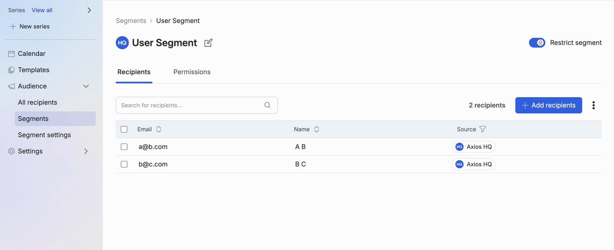The width and height of the screenshot is (614, 250).
Task: Expand the Settings section chevron
Action: pos(86,151)
